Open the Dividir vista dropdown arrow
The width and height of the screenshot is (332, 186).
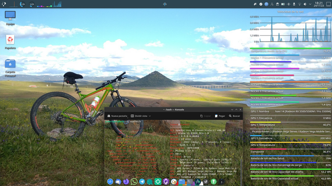150,116
